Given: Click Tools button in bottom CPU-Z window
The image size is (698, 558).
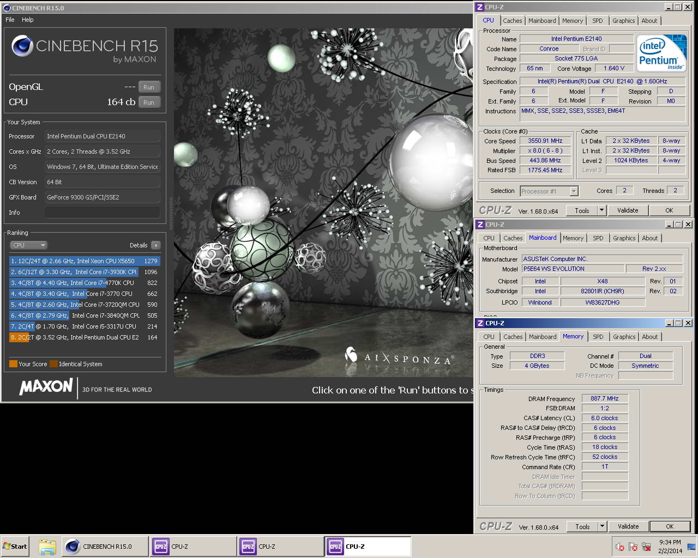Looking at the screenshot, I should tap(582, 526).
